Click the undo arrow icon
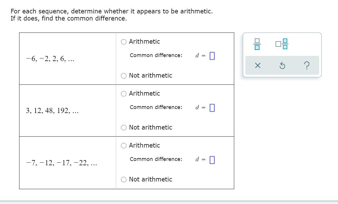This screenshot has height=204, width=338. [x=282, y=66]
